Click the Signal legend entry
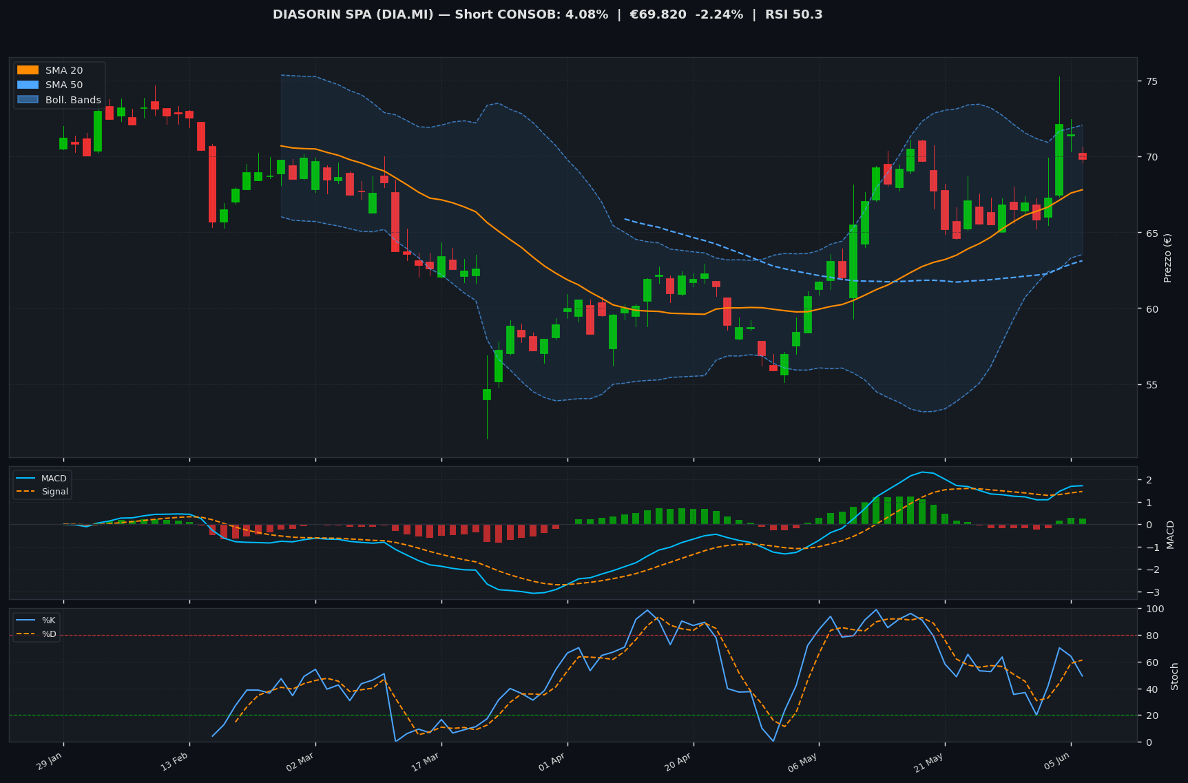This screenshot has height=783, width=1188. tap(42, 492)
